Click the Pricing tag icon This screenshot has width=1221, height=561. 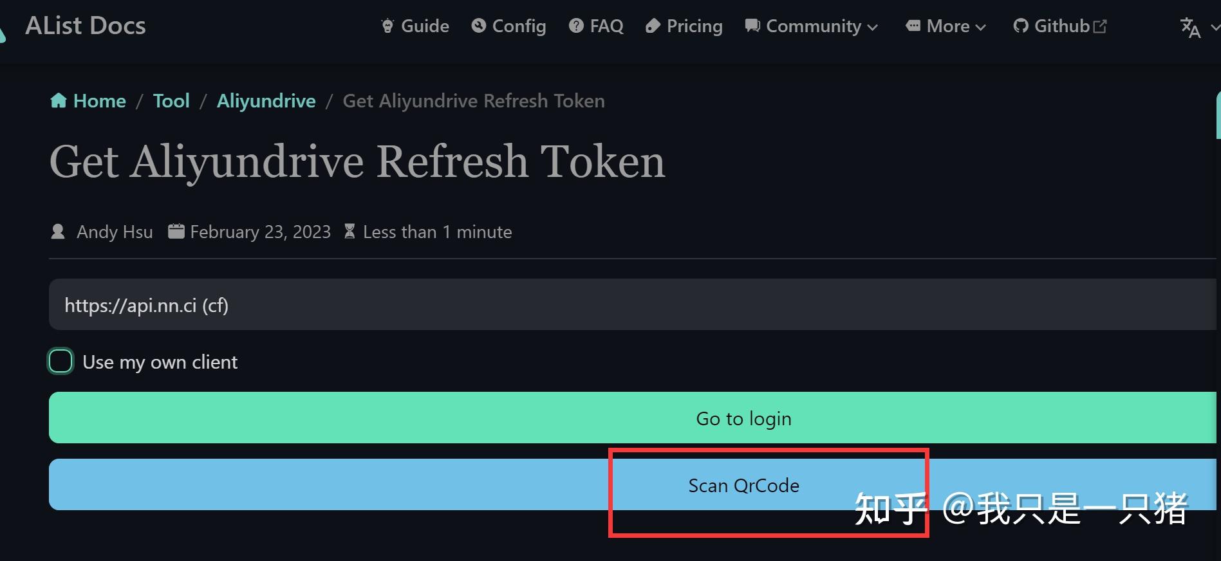point(653,26)
